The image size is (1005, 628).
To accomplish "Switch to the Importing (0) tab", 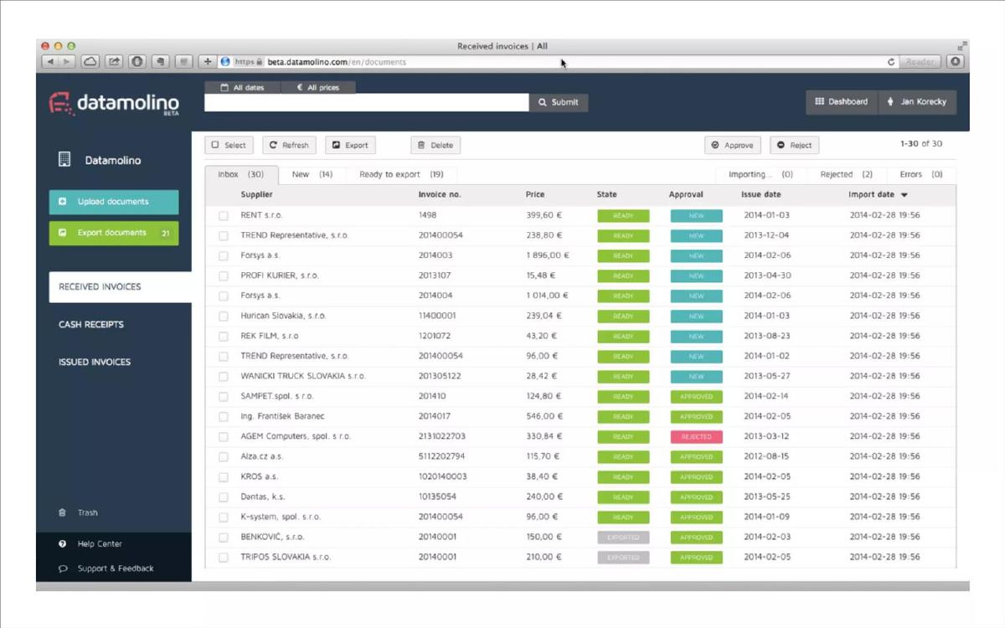I will tap(761, 174).
